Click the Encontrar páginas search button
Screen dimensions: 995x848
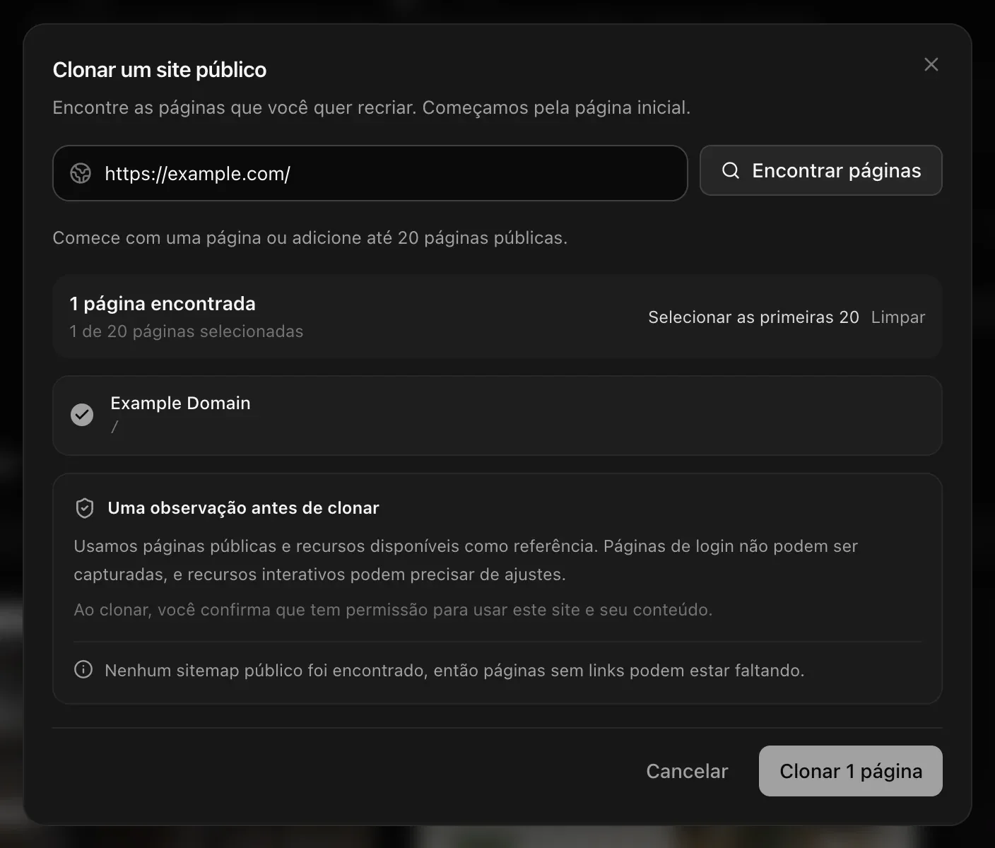(820, 170)
